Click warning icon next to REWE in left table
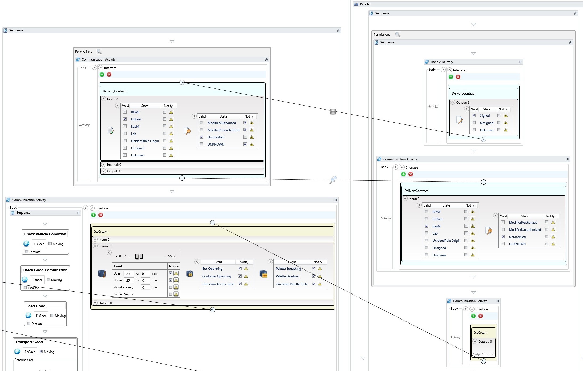The image size is (583, 371). [x=171, y=112]
